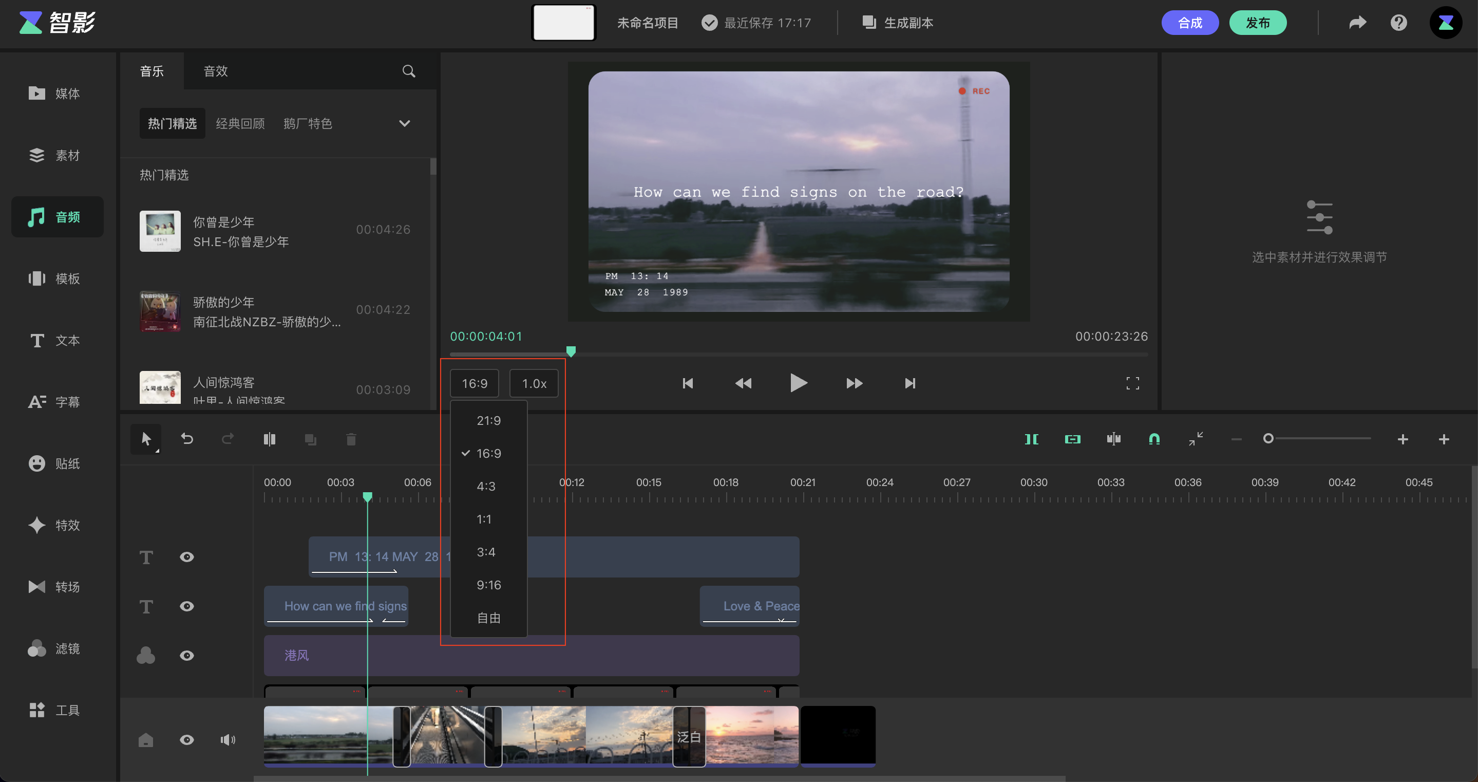Click the trash delete icon
Screen dimensions: 1478x782
351,439
